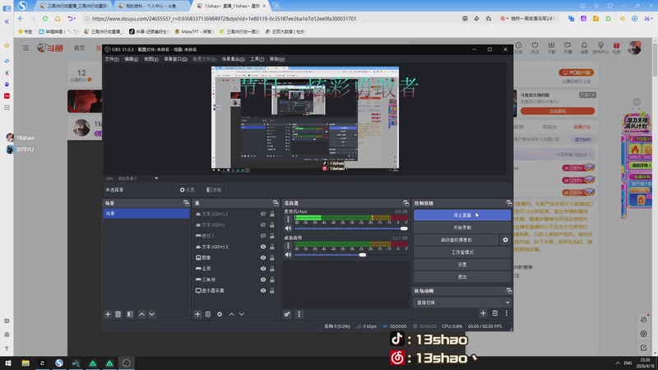658x370 pixels.
Task: Undock the Sources panel float icon
Action: pyautogui.click(x=276, y=203)
